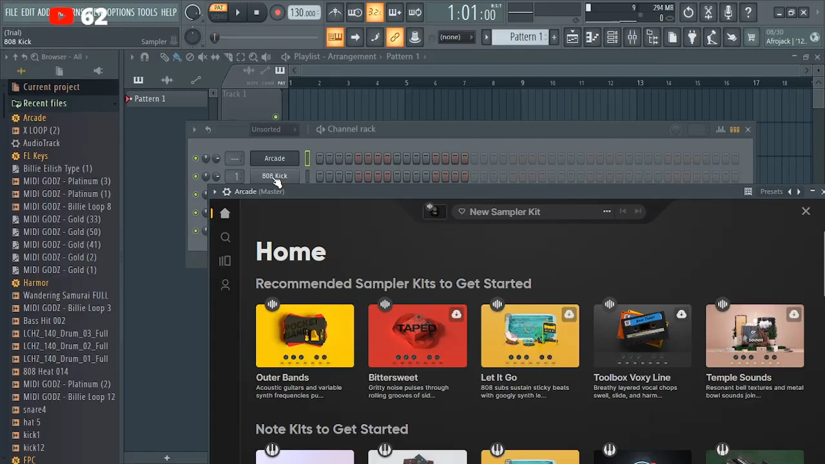The image size is (825, 464).
Task: Download Temple Sounds kit cloud icon
Action: point(794,314)
